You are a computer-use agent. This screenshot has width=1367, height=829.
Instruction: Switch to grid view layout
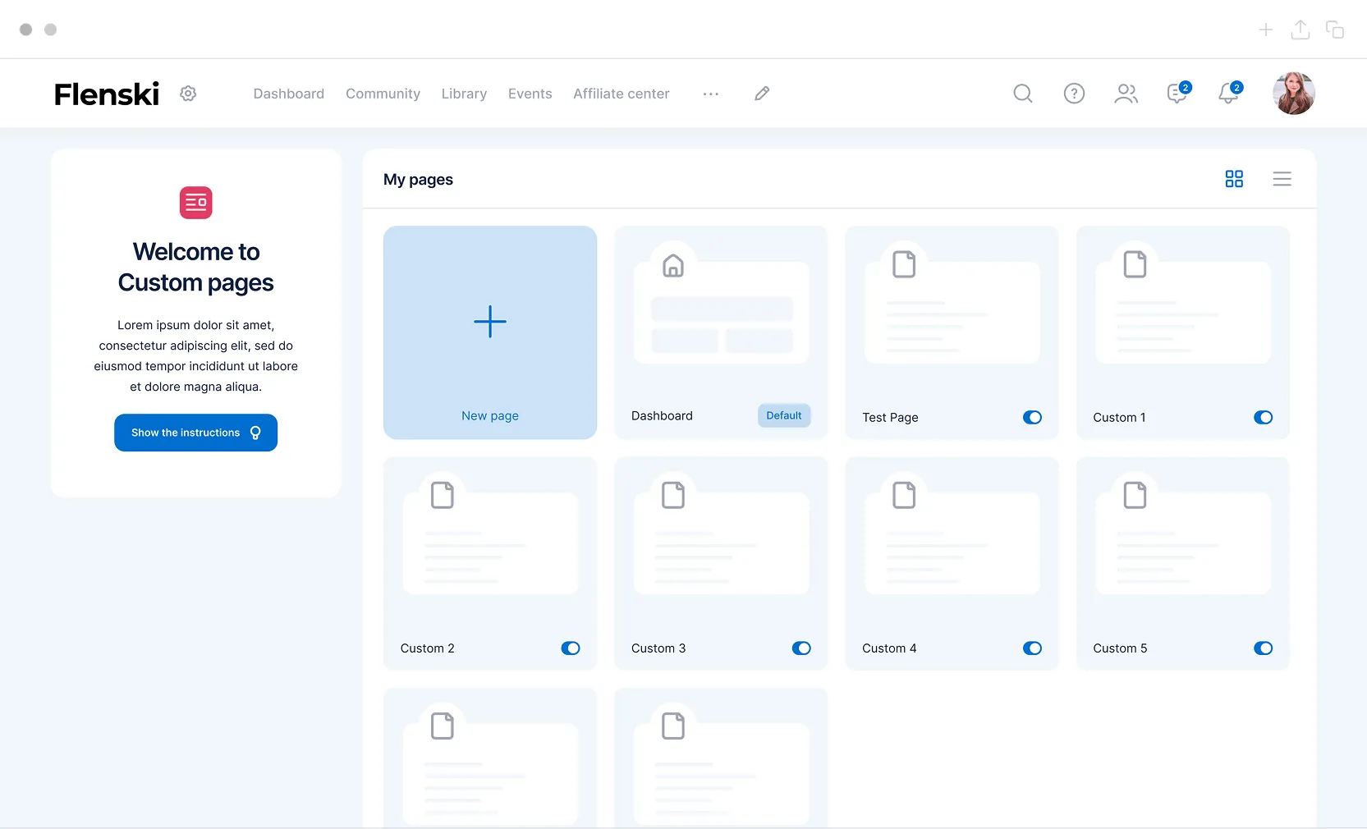tap(1234, 179)
